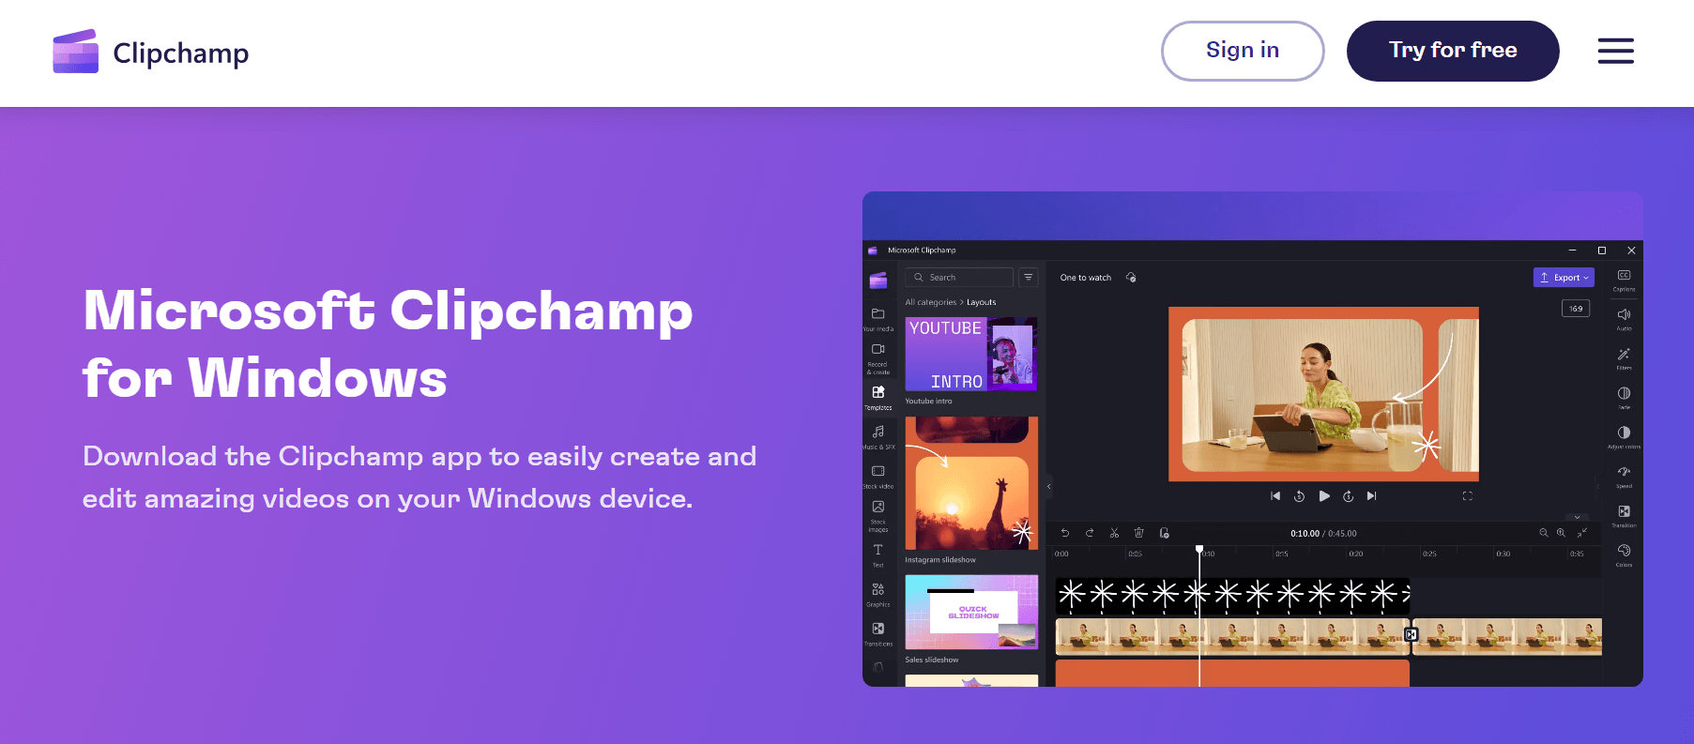Skip to the end of the video
This screenshot has width=1694, height=744.
coord(1372,496)
